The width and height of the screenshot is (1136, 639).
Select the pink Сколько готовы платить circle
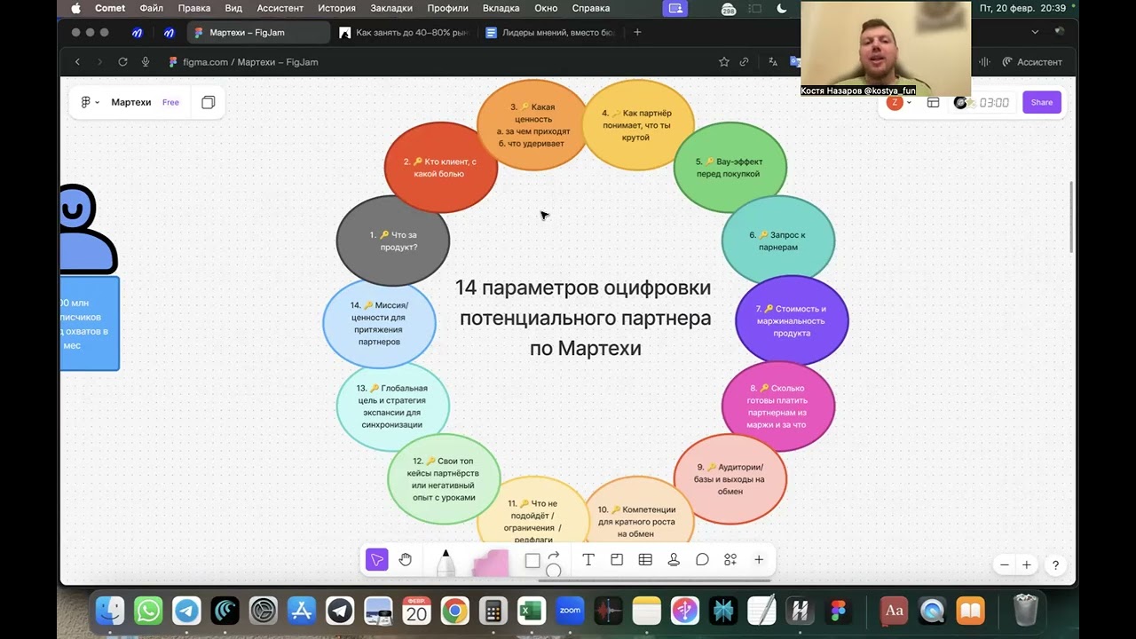pos(778,406)
